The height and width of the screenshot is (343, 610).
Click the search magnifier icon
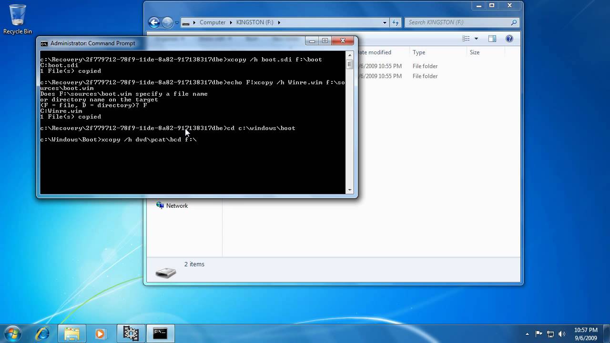click(x=514, y=22)
